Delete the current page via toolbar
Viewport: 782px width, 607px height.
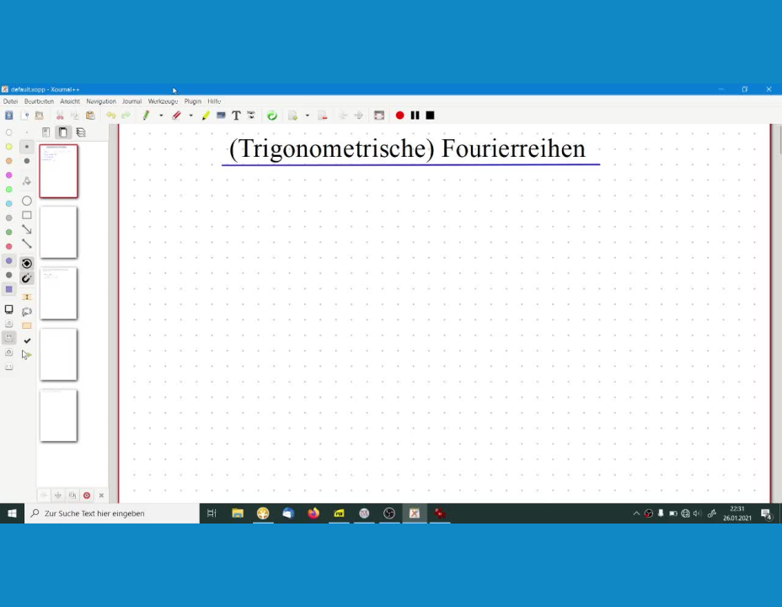coord(323,115)
